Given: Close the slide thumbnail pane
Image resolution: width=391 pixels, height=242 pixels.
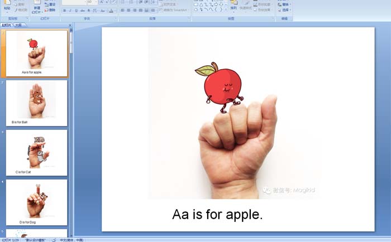Looking at the screenshot, I should click(70, 25).
